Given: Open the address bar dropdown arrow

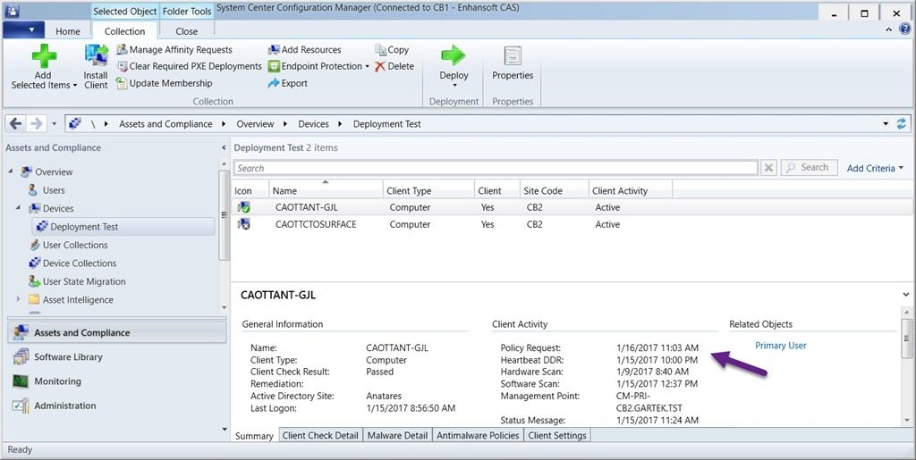Looking at the screenshot, I should click(886, 123).
